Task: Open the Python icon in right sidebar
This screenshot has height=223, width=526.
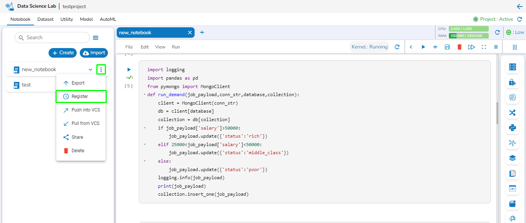Action: (512, 128)
